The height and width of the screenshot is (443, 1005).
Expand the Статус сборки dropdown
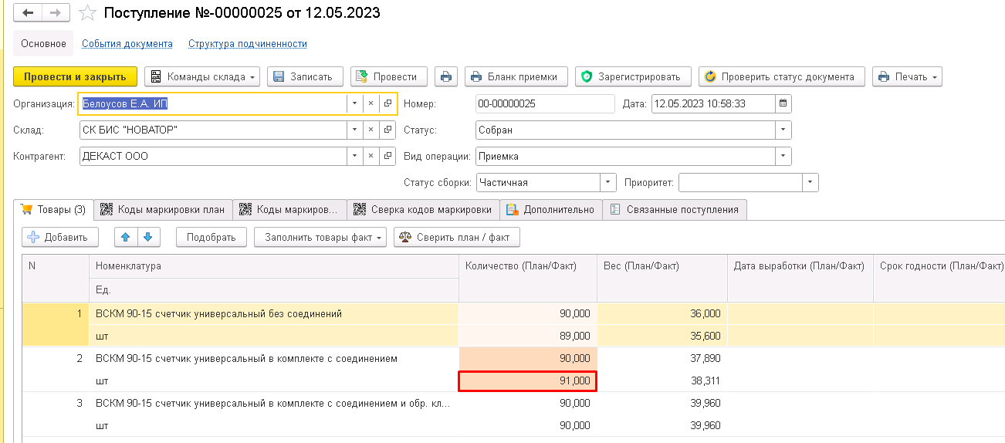pyautogui.click(x=608, y=183)
